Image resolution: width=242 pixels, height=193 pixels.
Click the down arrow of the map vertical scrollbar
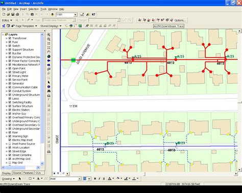[239, 170]
